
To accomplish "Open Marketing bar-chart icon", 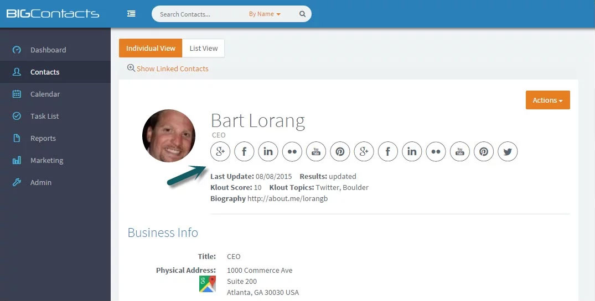I will [x=17, y=160].
